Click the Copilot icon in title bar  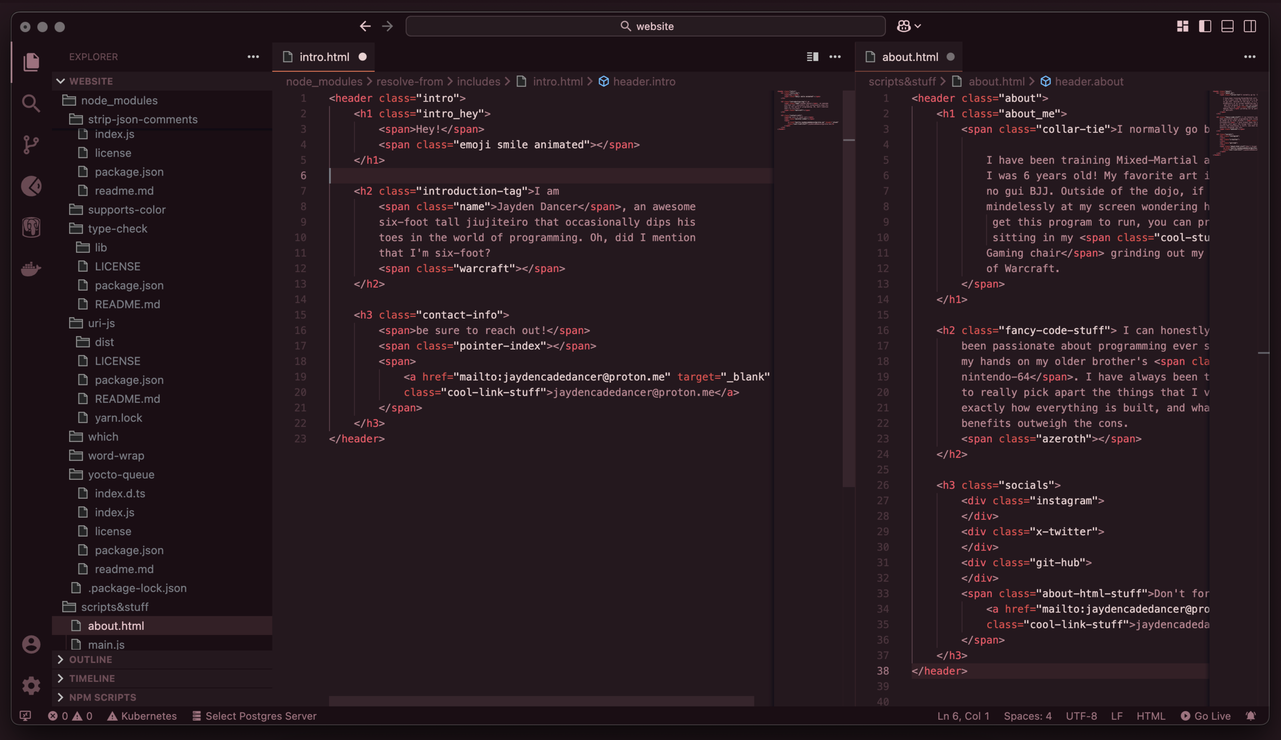(904, 26)
